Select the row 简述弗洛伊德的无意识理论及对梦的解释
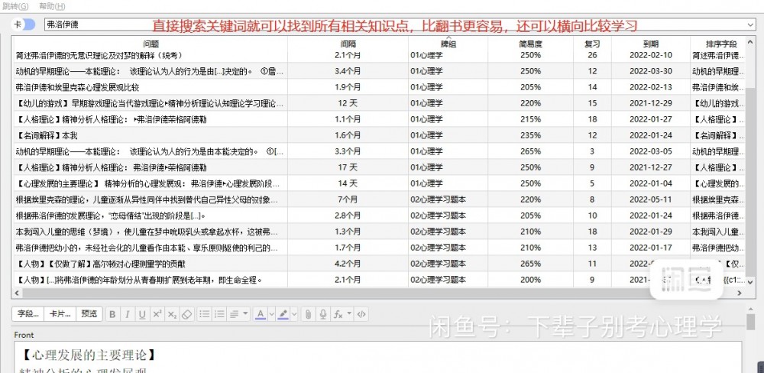The height and width of the screenshot is (373, 764). pos(379,55)
